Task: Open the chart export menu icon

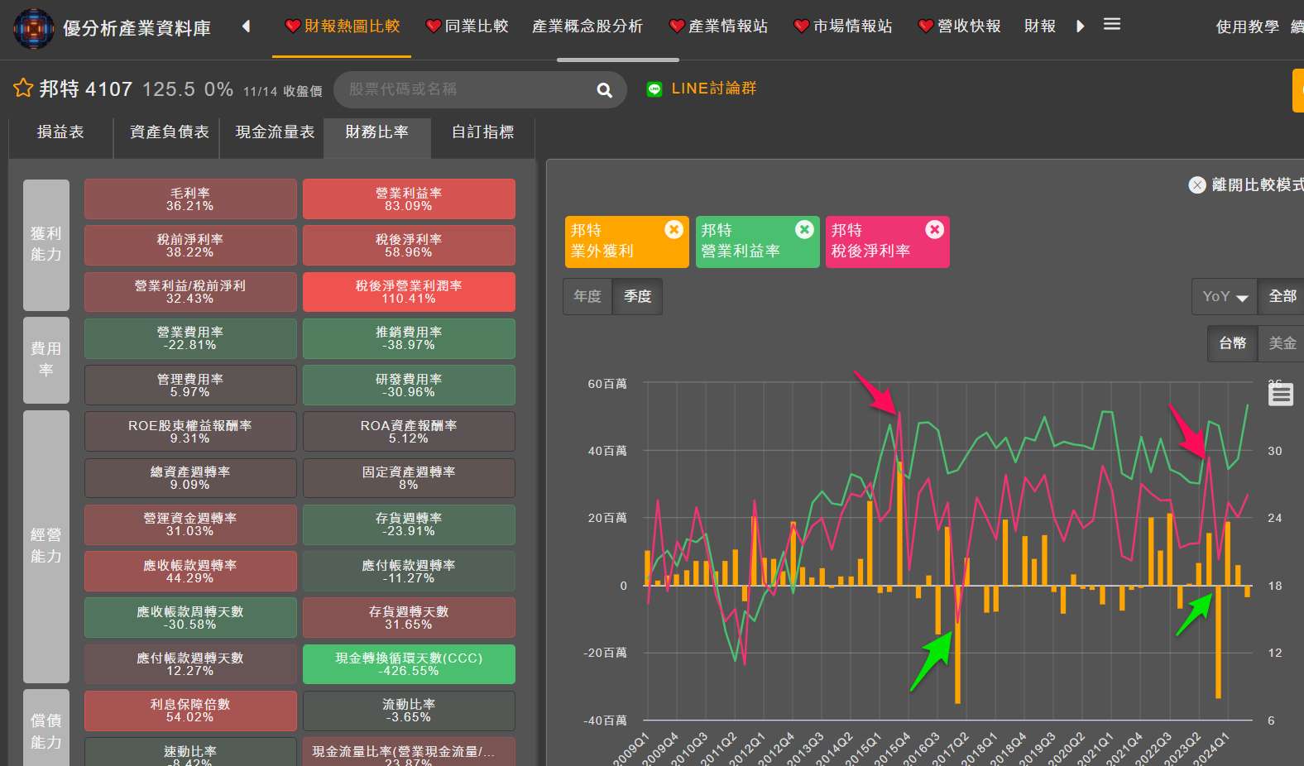Action: (1281, 395)
